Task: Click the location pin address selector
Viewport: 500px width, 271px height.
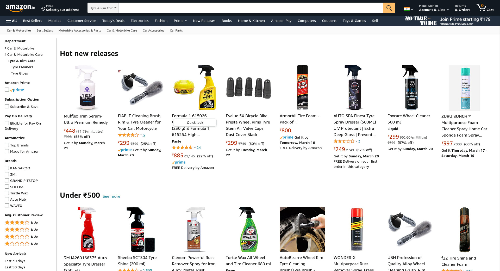Action: pyautogui.click(x=60, y=8)
